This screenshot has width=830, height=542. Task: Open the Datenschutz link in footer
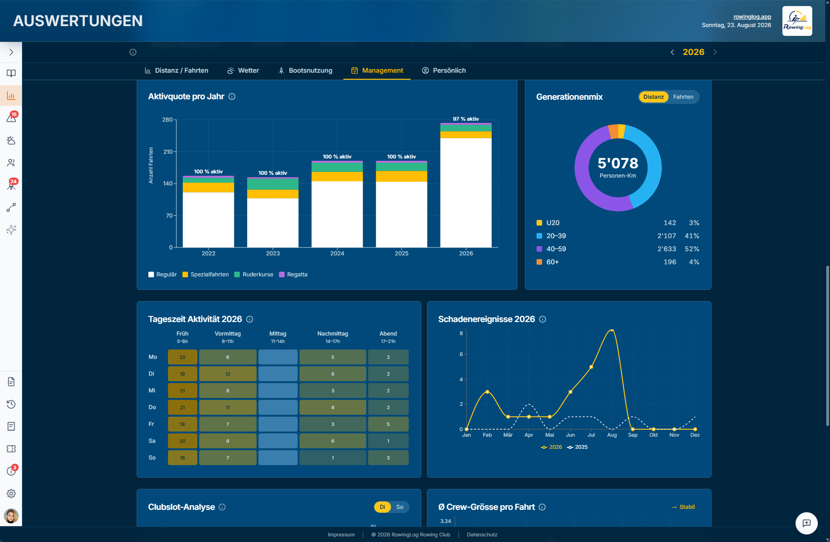482,535
